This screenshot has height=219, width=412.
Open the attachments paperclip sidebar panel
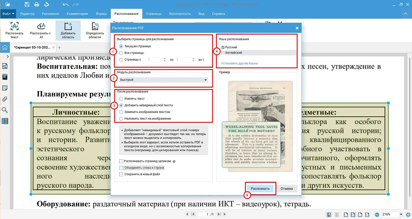(5, 99)
